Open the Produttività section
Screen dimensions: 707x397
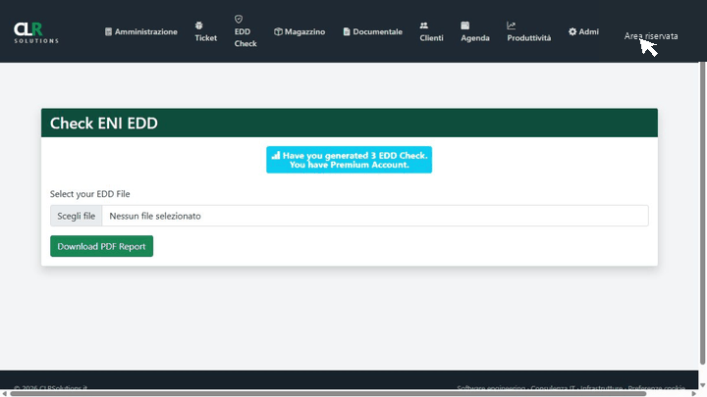click(x=529, y=31)
